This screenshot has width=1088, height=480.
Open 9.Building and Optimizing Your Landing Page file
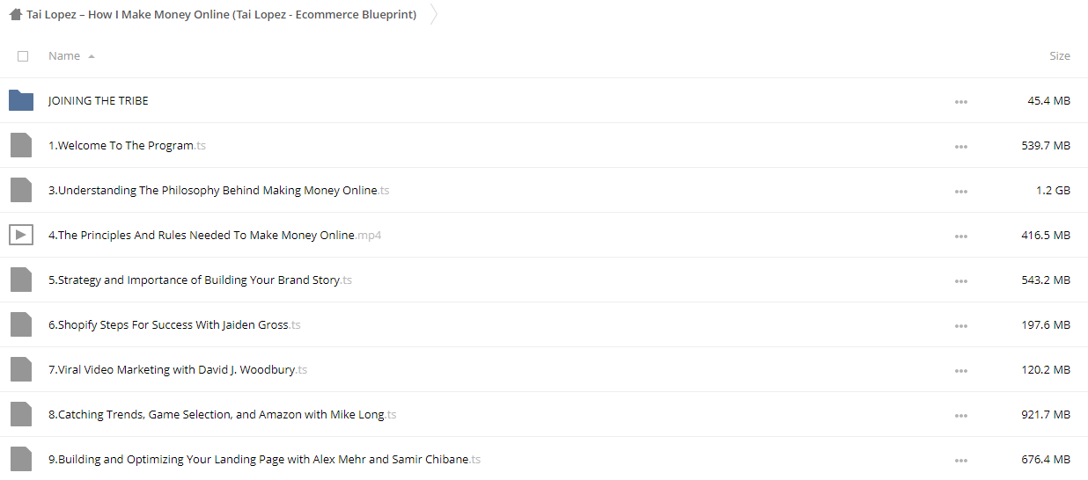click(264, 459)
